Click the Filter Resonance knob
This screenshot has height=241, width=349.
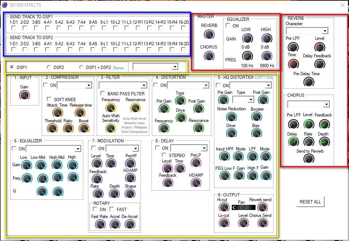135,108
